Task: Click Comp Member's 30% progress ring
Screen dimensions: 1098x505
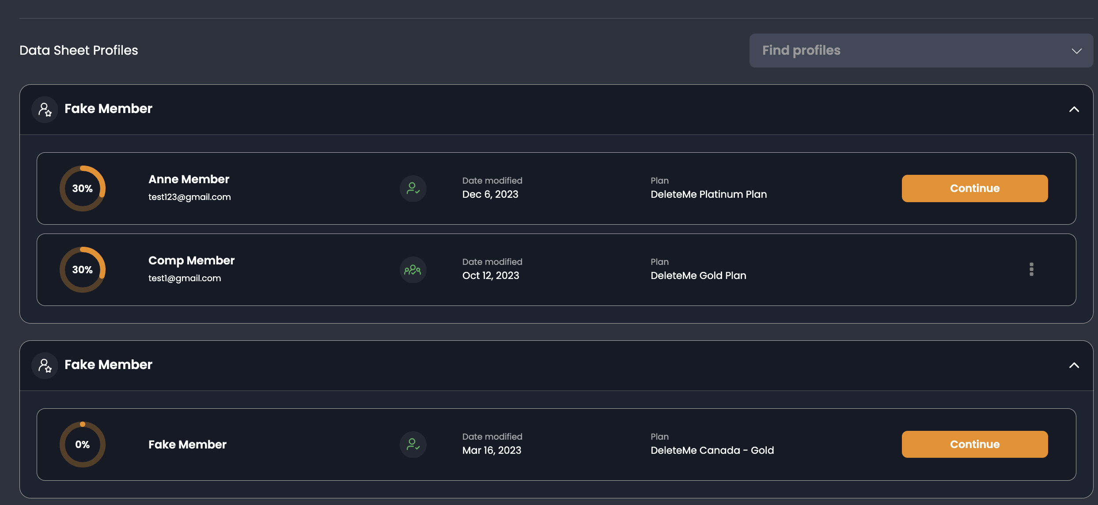Action: [83, 270]
